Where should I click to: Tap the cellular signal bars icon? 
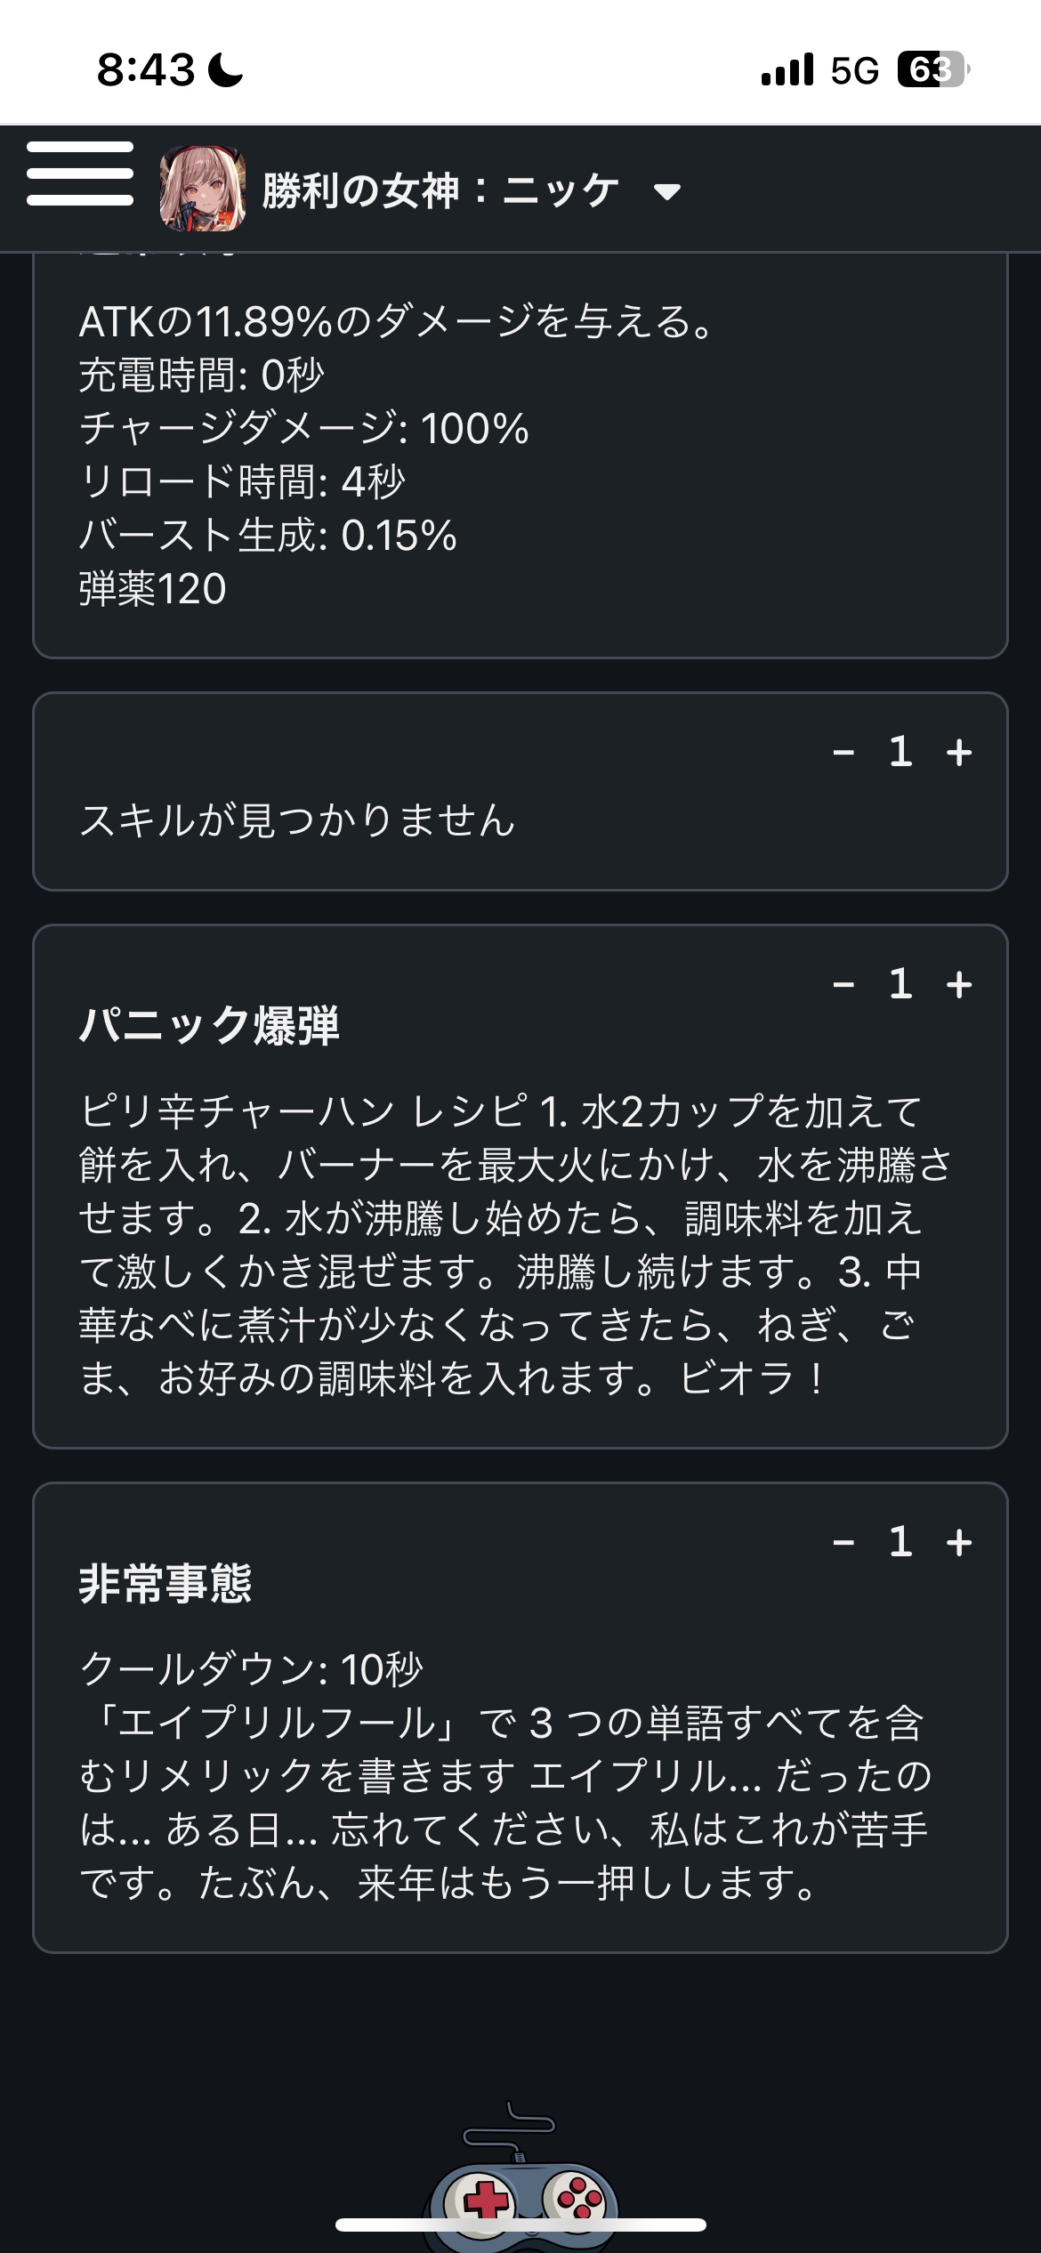(x=787, y=69)
